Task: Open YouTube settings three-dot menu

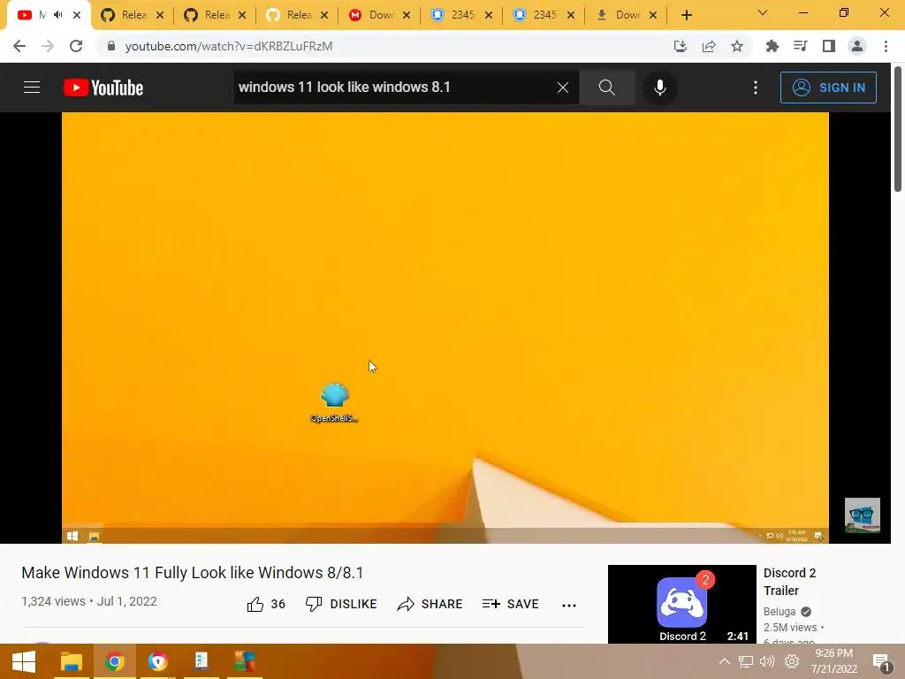Action: pyautogui.click(x=756, y=88)
